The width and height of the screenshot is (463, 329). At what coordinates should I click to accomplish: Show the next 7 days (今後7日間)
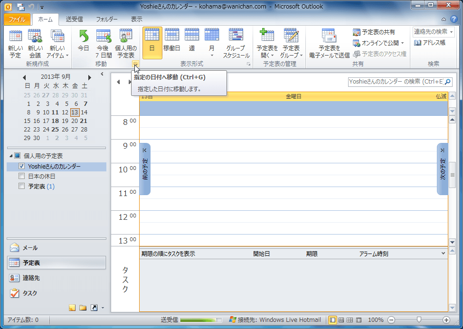104,44
